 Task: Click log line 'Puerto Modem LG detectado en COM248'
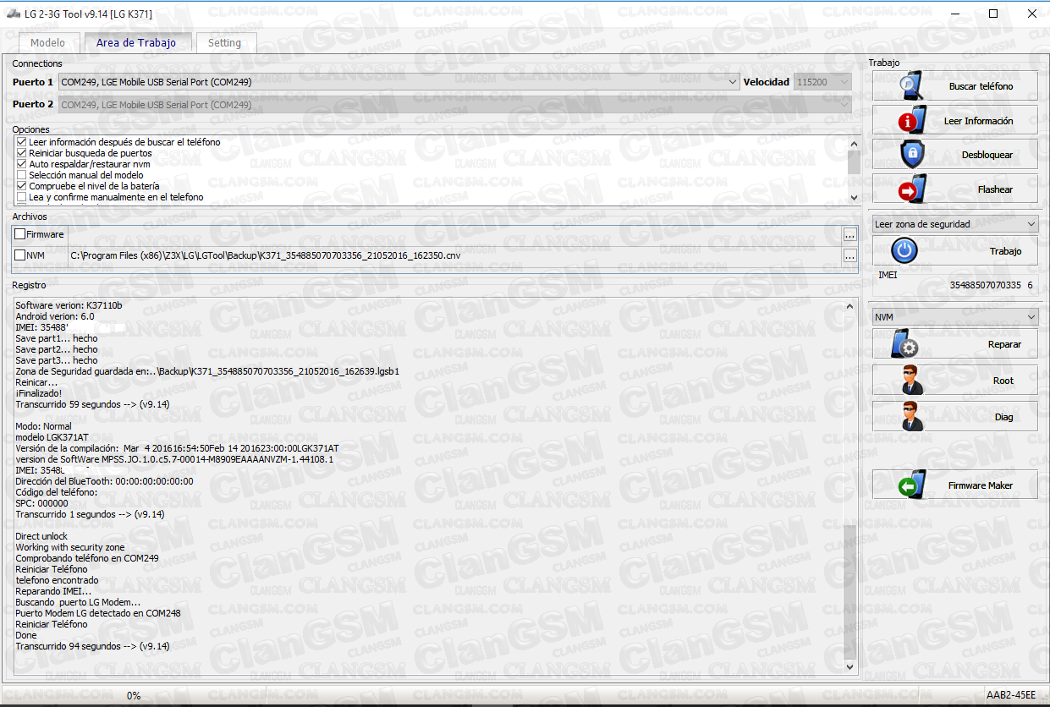click(98, 613)
